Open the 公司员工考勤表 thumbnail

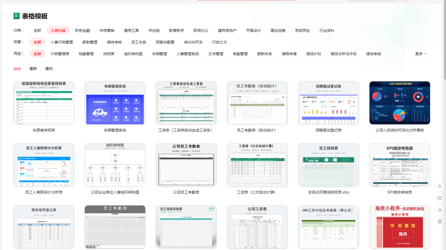click(186, 165)
